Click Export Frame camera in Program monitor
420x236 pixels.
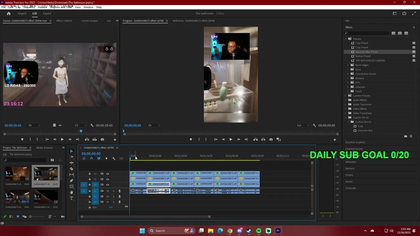(271, 139)
